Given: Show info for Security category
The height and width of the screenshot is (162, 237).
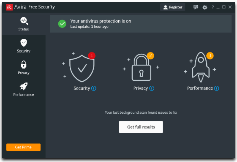Looking at the screenshot, I should tap(94, 88).
